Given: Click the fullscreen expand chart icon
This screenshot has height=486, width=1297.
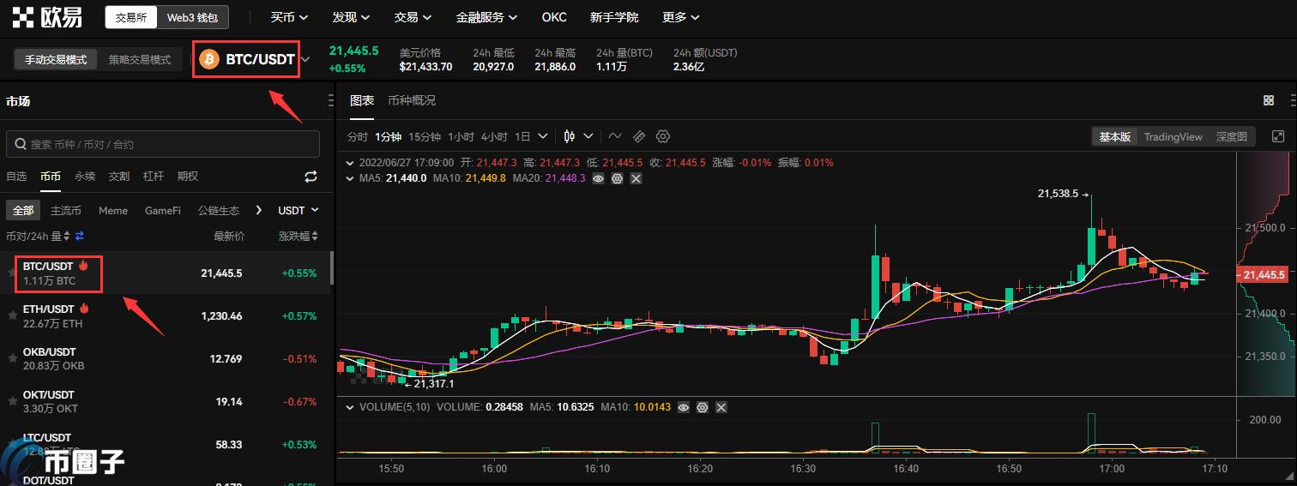Looking at the screenshot, I should pos(1278,136).
